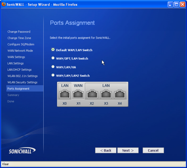Go back with the Back button
This screenshot has height=168, width=187.
(x=106, y=150)
